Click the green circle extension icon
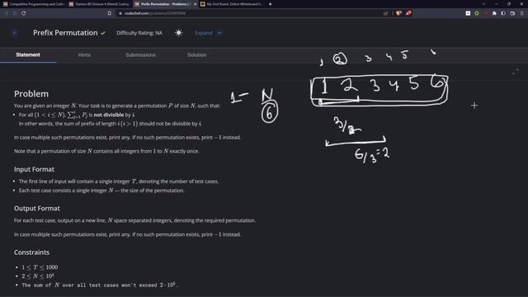The image size is (528, 297). [x=477, y=13]
